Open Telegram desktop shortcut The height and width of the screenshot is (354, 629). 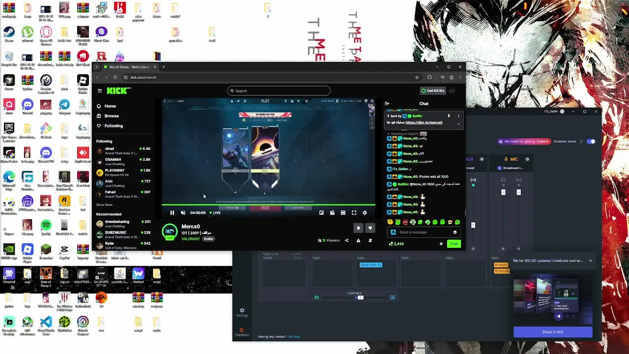pyautogui.click(x=64, y=107)
